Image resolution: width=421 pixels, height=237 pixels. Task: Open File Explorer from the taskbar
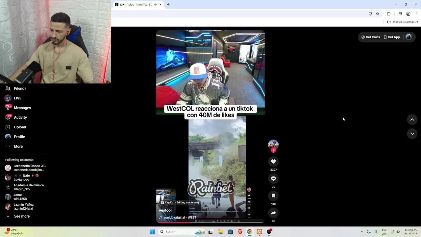coord(220,232)
